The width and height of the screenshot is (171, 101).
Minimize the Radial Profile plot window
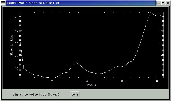pos(159,3)
